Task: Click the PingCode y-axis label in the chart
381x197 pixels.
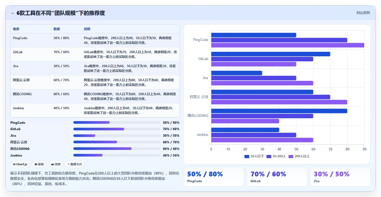Action: (x=201, y=40)
